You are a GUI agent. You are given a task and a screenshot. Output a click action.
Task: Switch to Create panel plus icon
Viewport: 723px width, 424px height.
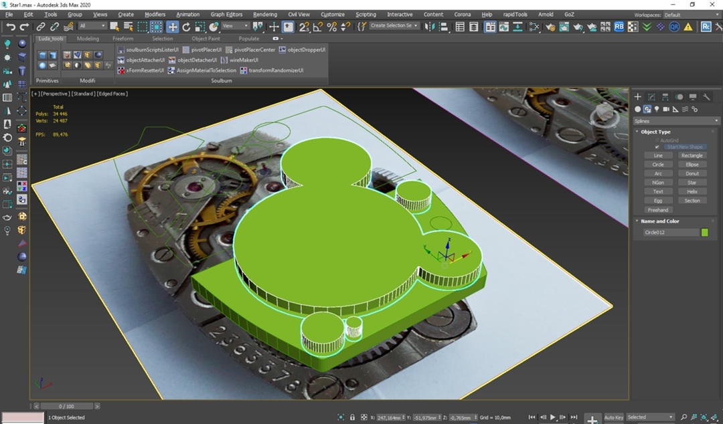[638, 96]
